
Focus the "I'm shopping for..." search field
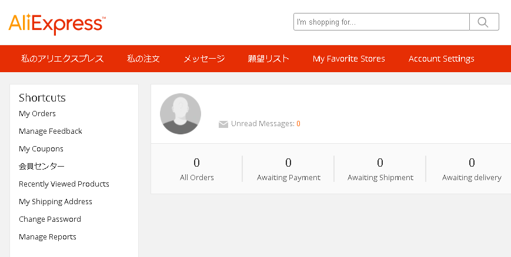click(x=381, y=22)
